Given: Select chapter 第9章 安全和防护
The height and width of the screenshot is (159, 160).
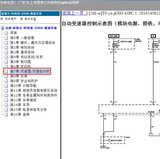Looking at the screenshot, I should pyautogui.click(x=24, y=81).
